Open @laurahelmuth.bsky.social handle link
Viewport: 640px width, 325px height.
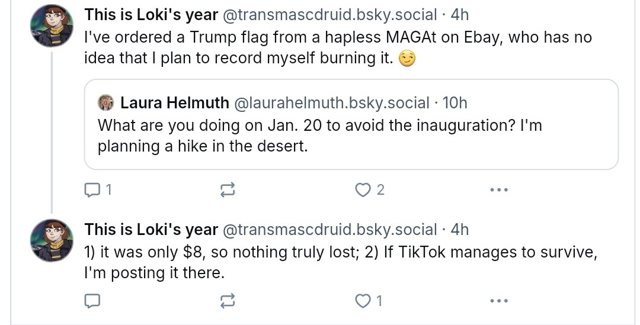332,103
